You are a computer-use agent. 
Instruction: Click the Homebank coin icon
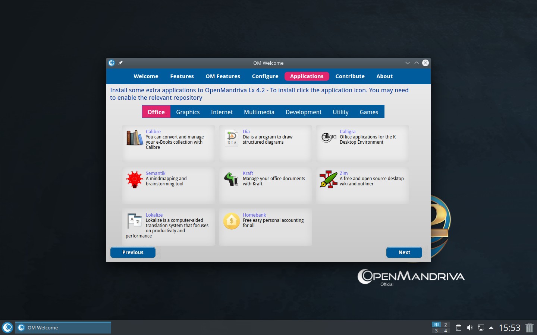point(232,221)
